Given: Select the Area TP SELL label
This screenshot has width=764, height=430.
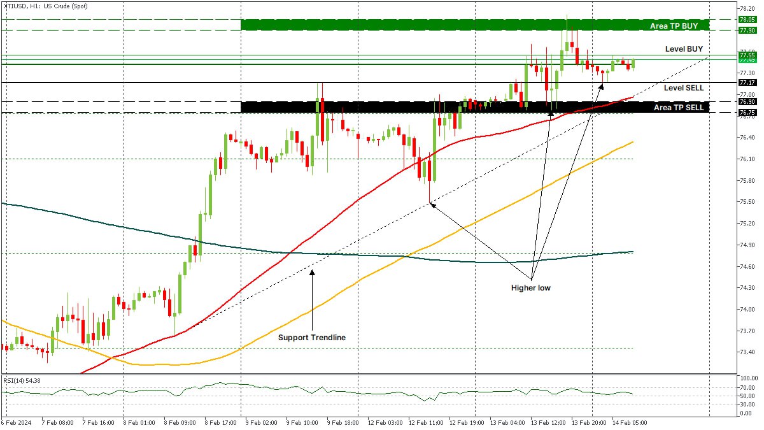Looking at the screenshot, I should click(679, 108).
